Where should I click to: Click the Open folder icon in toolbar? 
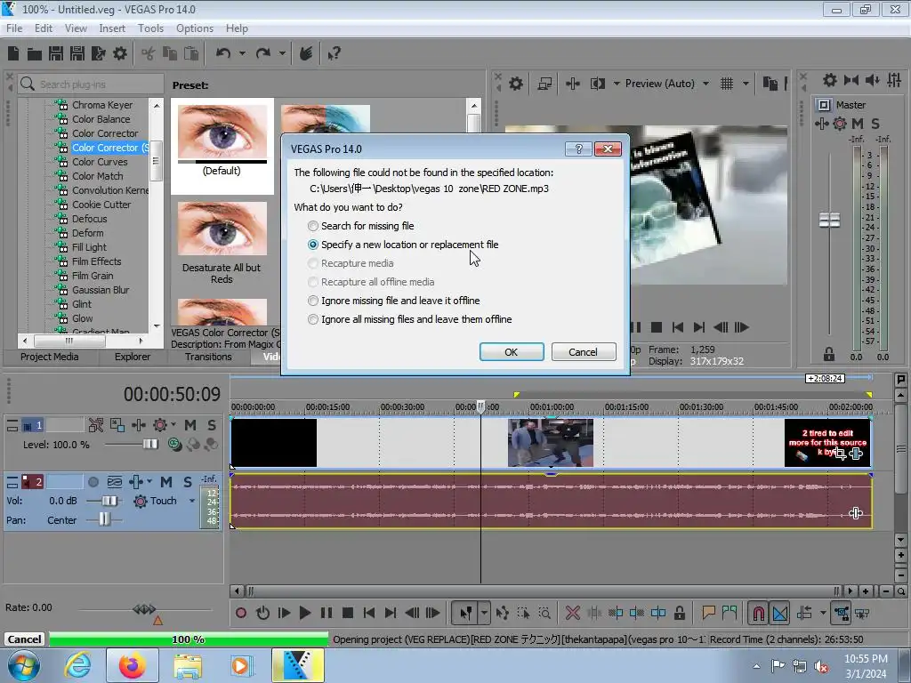[35, 54]
